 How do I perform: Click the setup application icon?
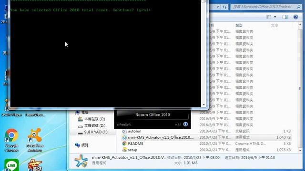(x=124, y=150)
